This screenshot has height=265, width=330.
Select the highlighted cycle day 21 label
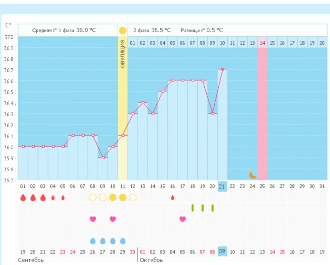(x=222, y=186)
